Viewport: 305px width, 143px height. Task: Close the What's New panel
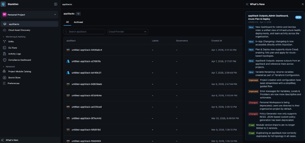click(x=303, y=4)
